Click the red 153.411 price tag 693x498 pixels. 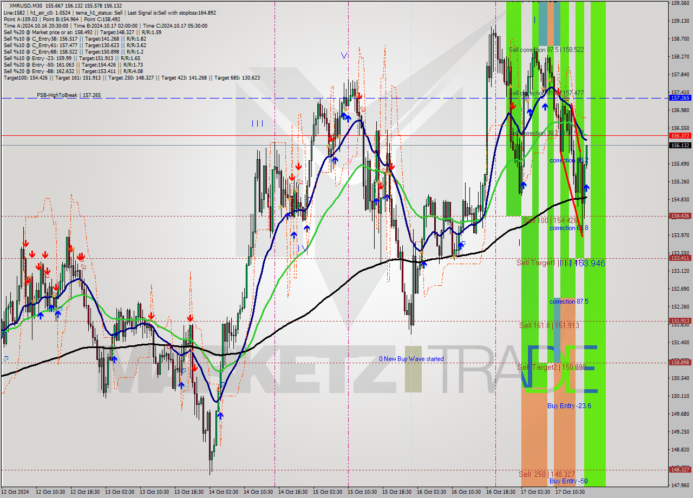tap(680, 258)
